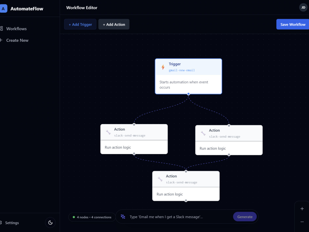309x232 pixels.
Task: Click the Trigger node lightning bolt icon
Action: pyautogui.click(x=163, y=67)
